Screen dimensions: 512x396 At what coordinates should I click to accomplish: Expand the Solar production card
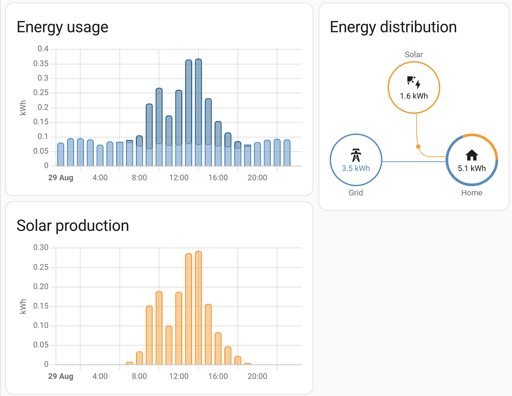point(159,297)
